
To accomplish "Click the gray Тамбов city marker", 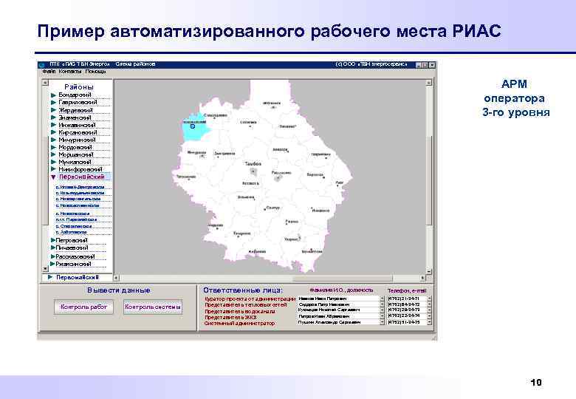I will point(253,171).
